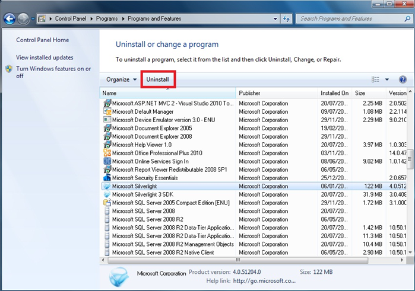This screenshot has height=291, width=415.
Task: Select Microsoft Default Manager icon
Action: point(107,111)
